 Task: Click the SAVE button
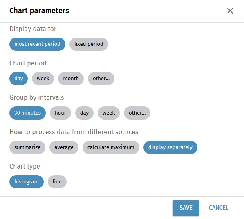(x=186, y=208)
